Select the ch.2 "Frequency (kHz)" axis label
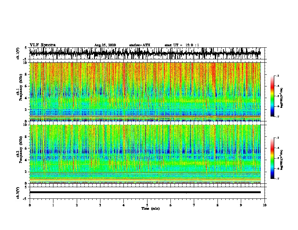 tap(21, 150)
